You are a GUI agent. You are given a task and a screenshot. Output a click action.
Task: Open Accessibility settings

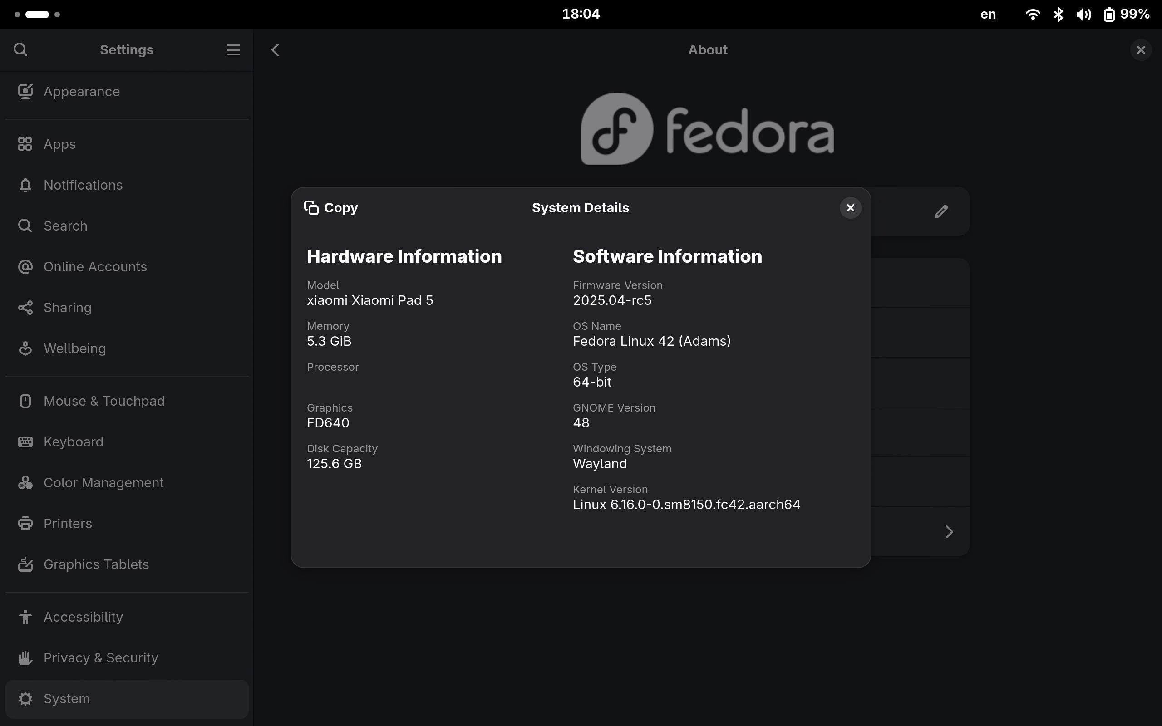point(127,617)
